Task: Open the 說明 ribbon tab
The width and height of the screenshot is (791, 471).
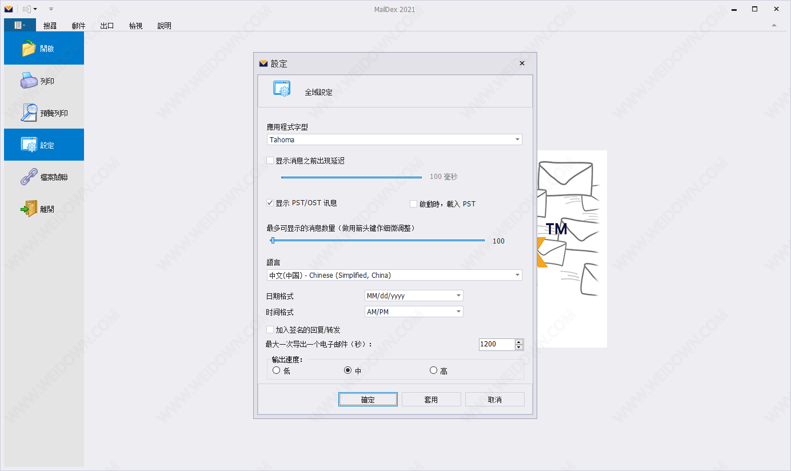Action: click(x=164, y=26)
